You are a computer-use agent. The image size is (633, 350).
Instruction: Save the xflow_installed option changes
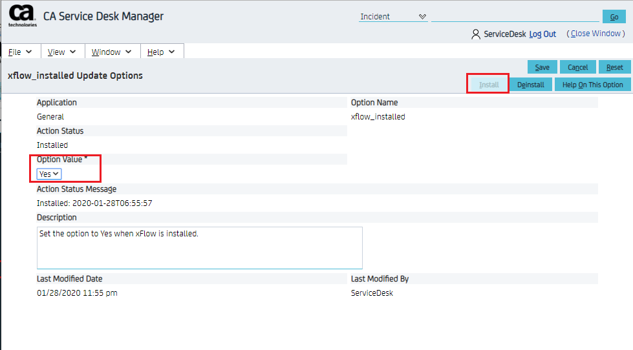[x=542, y=67]
